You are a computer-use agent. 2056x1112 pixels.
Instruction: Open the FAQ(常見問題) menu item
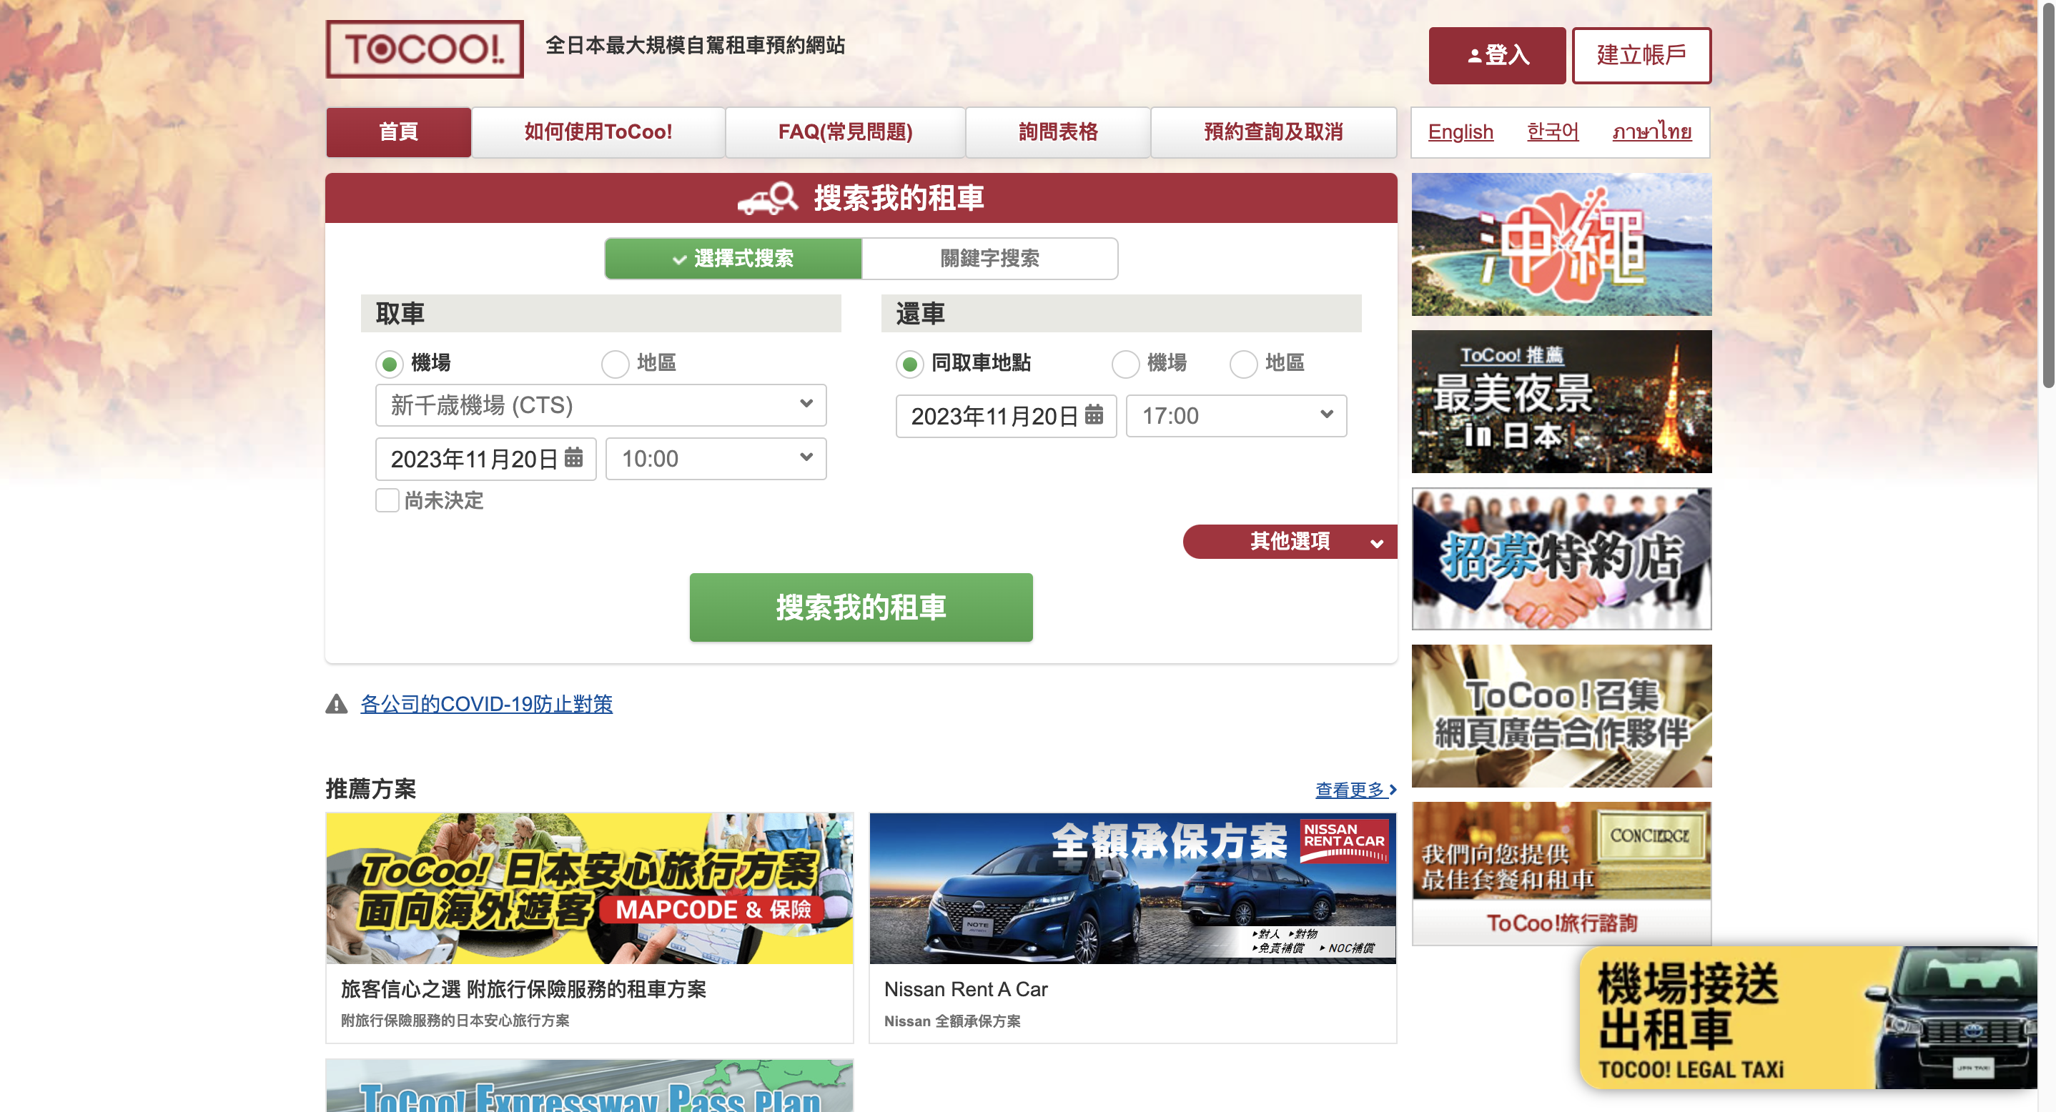coord(844,131)
